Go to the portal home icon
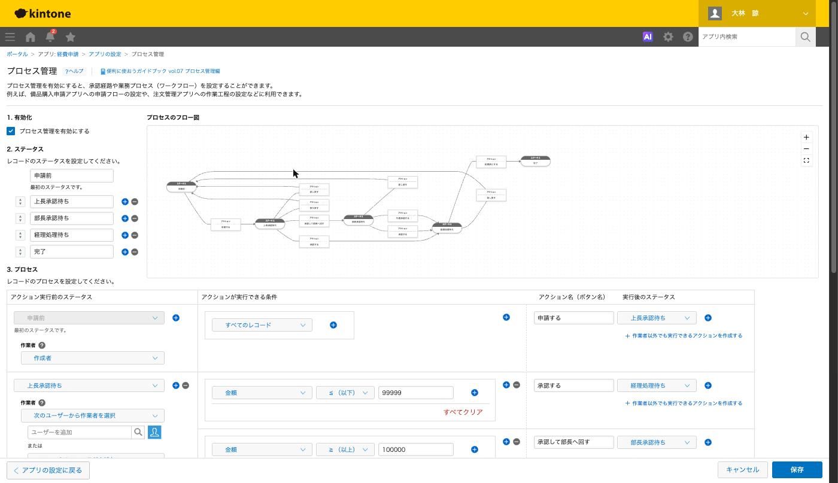This screenshot has height=483, width=838. click(31, 37)
